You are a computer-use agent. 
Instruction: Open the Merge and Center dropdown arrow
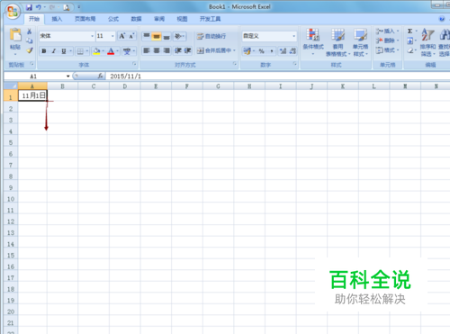(234, 50)
